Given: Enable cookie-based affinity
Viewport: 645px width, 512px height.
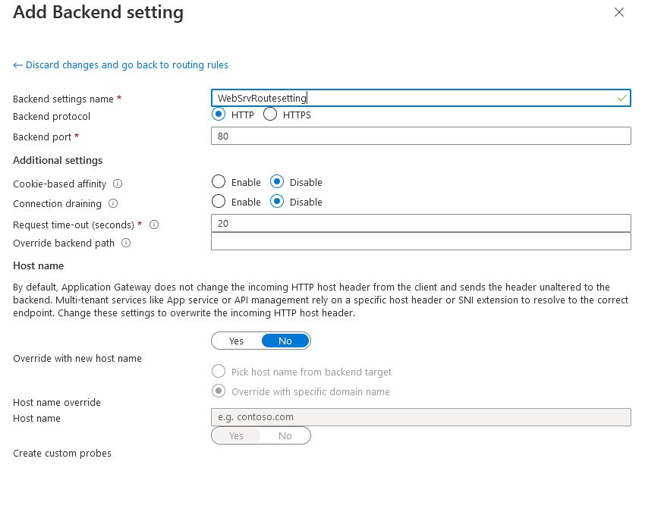Looking at the screenshot, I should (219, 182).
